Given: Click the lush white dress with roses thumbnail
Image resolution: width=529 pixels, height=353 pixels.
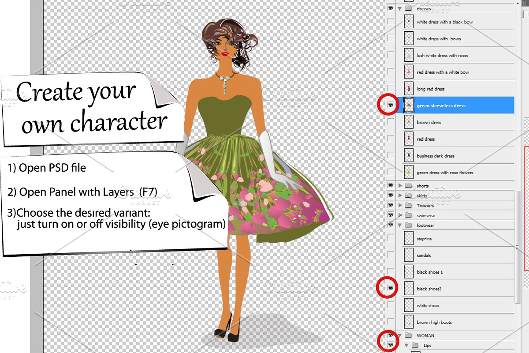Looking at the screenshot, I should 409,55.
